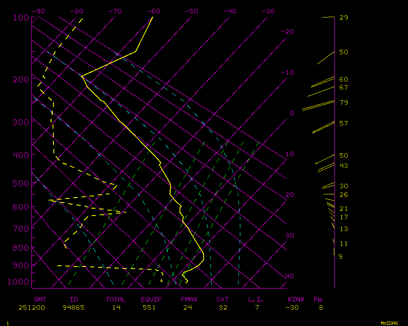408x326 pixels.
Task: Click the McIDAS label in bottom corner
Action: click(x=389, y=323)
